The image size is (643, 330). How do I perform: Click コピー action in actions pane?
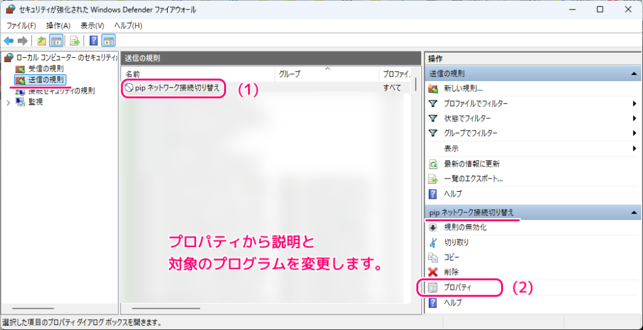tap(451, 257)
